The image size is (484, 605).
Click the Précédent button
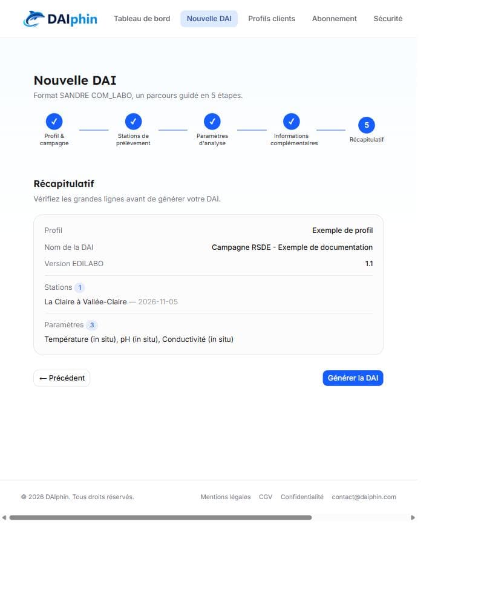tap(62, 378)
